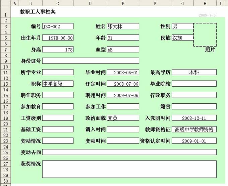
Task: Click the empty 变动去向 field
Action: (129, 152)
